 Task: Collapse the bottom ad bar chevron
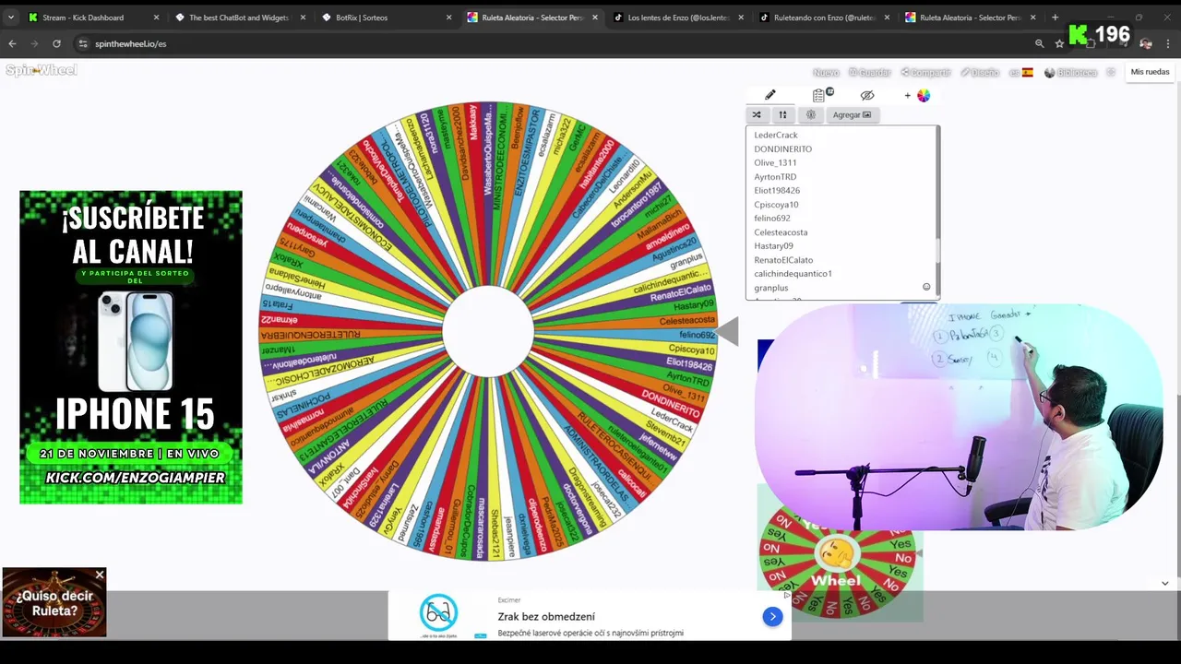1164,583
